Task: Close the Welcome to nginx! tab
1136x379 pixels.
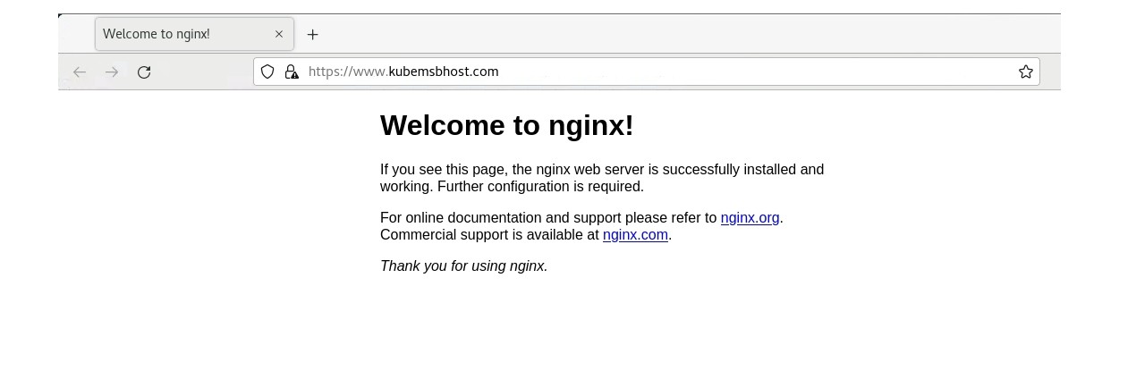Action: tap(279, 34)
